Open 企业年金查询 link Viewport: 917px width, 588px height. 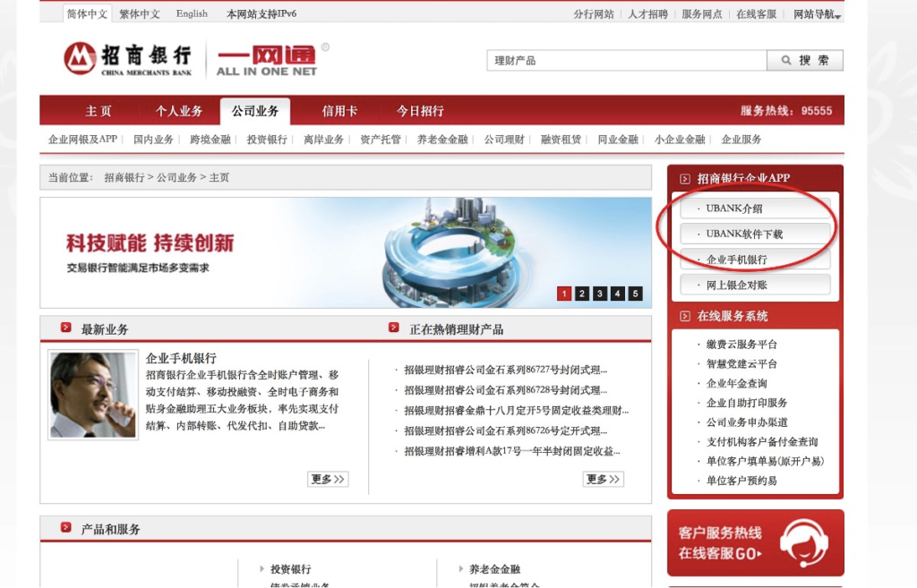point(736,383)
